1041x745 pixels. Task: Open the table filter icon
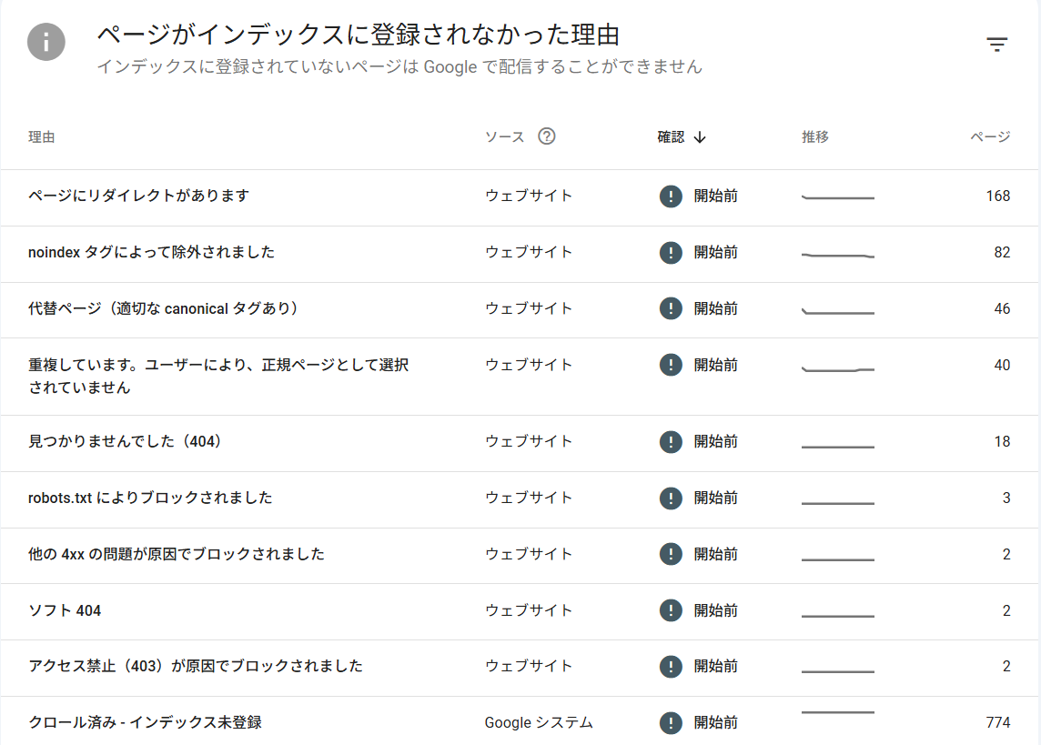tap(997, 45)
